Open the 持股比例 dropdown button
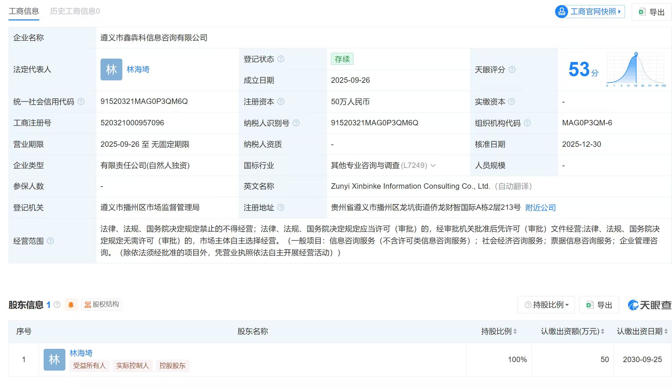This screenshot has width=672, height=389. tap(546, 305)
